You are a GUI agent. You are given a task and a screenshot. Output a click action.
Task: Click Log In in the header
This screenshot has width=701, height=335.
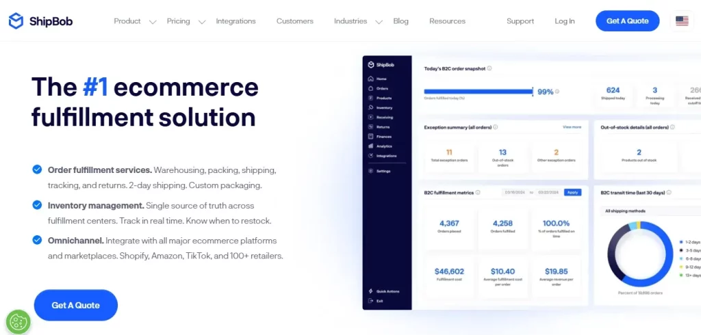point(565,21)
